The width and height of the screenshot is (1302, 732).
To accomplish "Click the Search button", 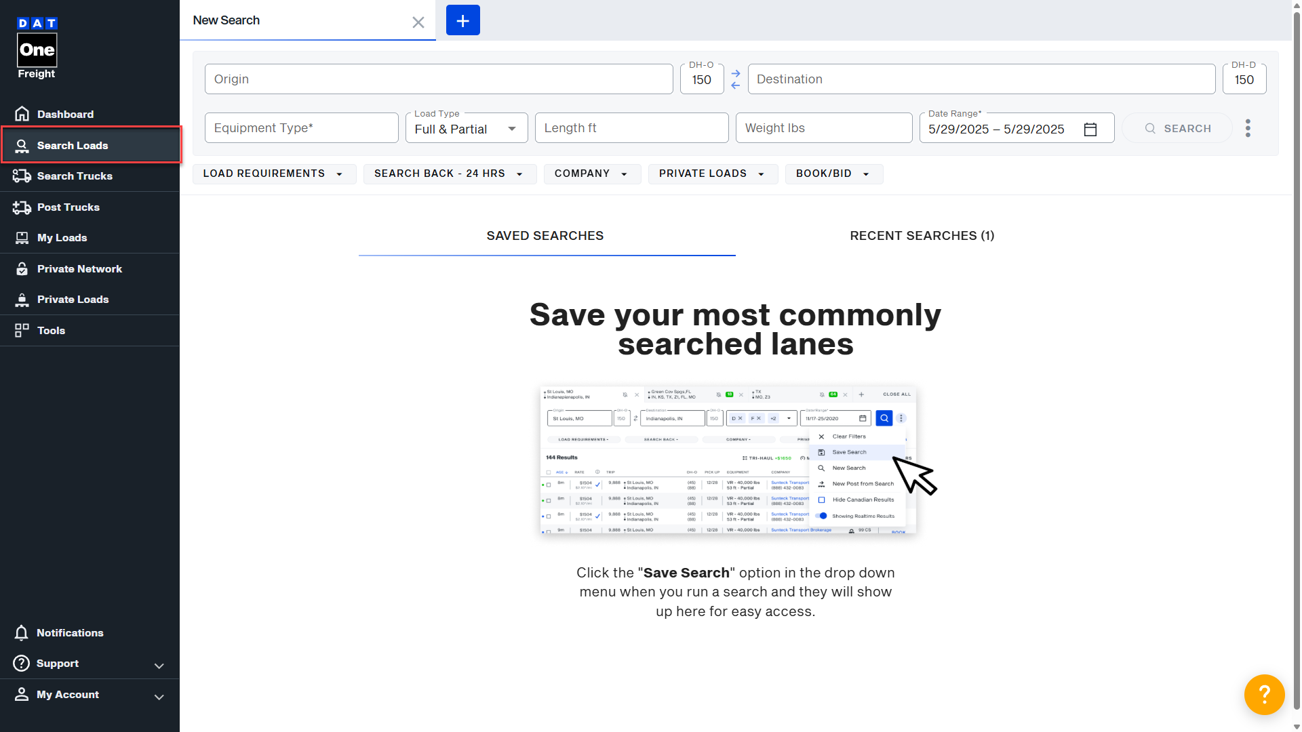I will pos(1177,128).
